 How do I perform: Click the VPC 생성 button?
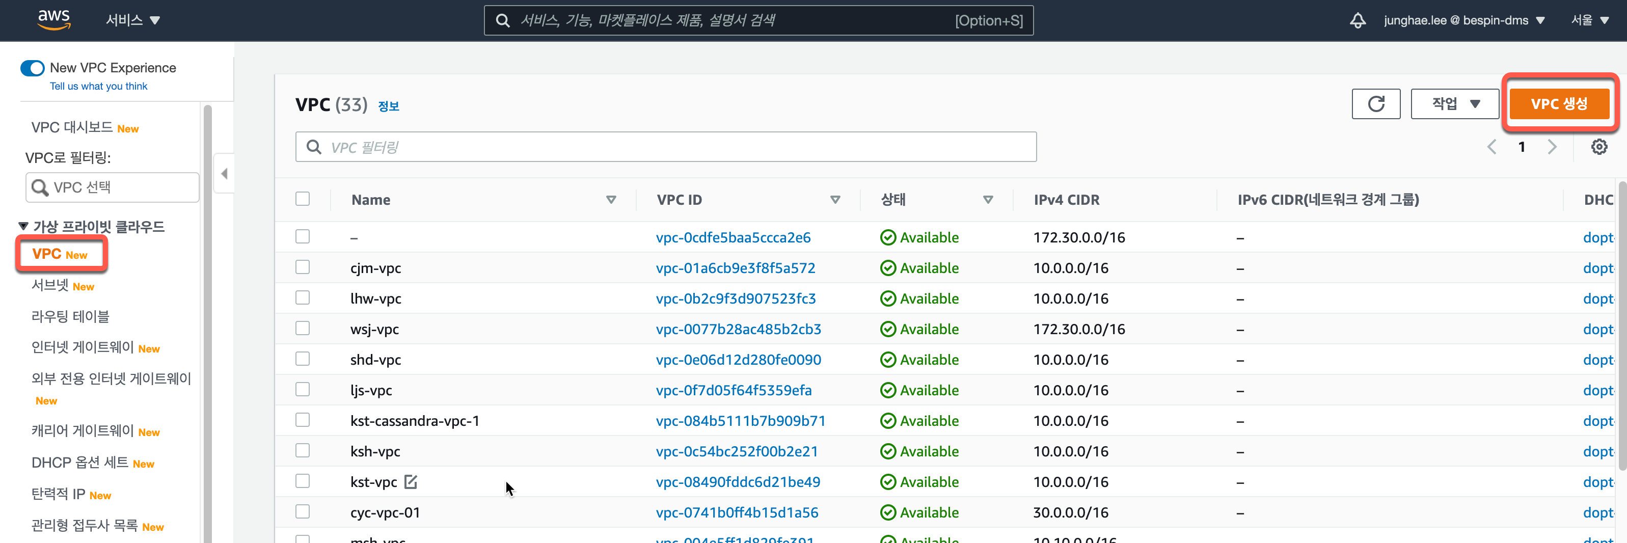[1559, 103]
